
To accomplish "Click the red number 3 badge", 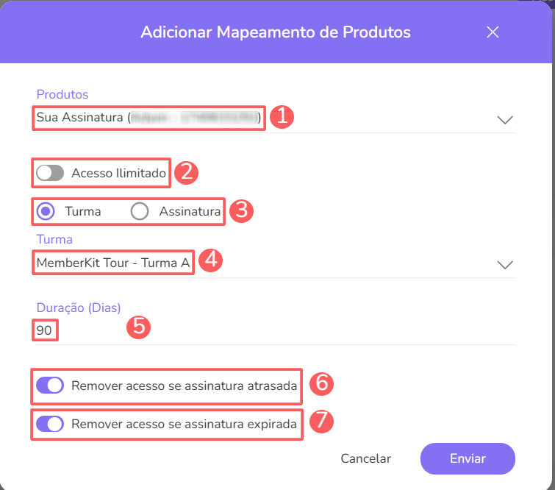I will 241,211.
